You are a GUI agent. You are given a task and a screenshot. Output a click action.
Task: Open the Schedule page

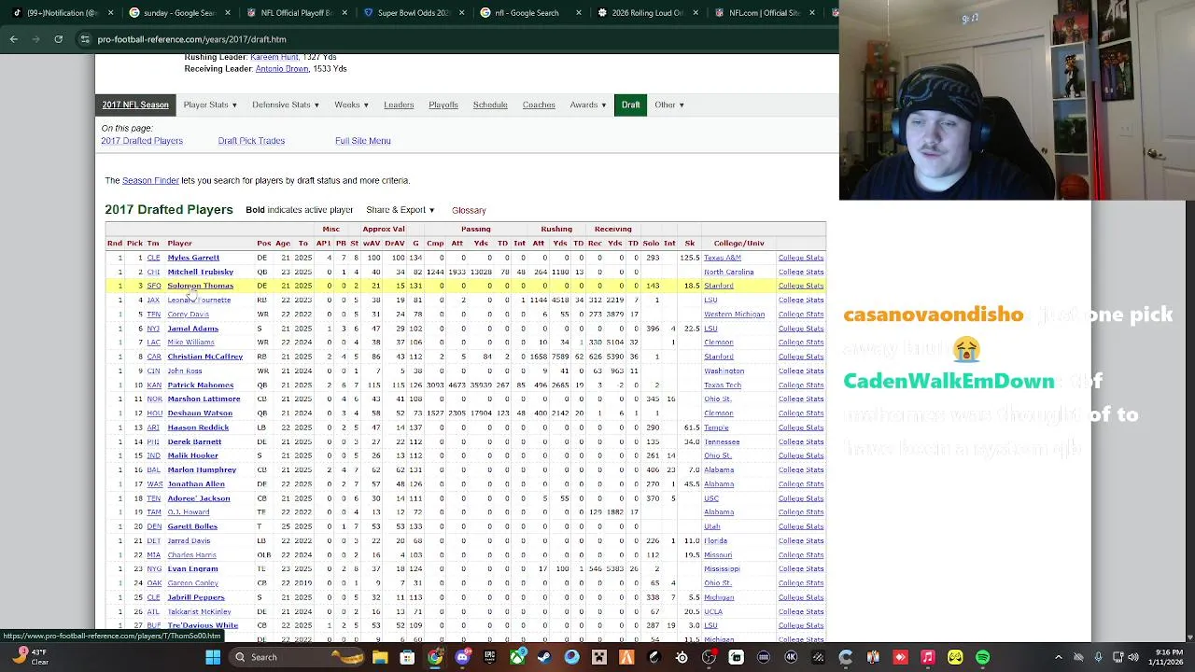pyautogui.click(x=490, y=105)
